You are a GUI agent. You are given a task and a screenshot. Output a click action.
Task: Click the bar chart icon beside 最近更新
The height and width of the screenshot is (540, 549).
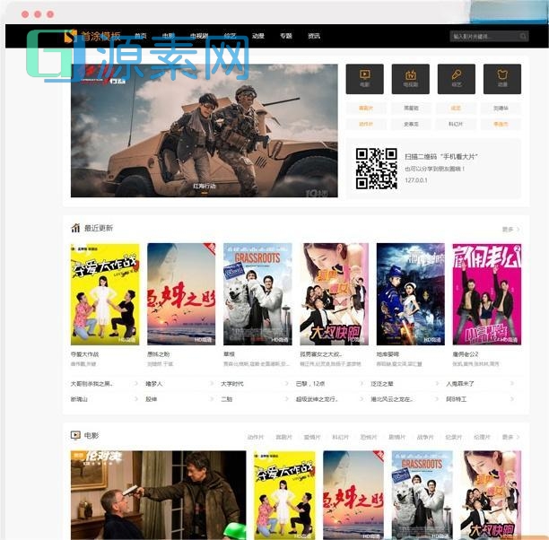pyautogui.click(x=75, y=228)
